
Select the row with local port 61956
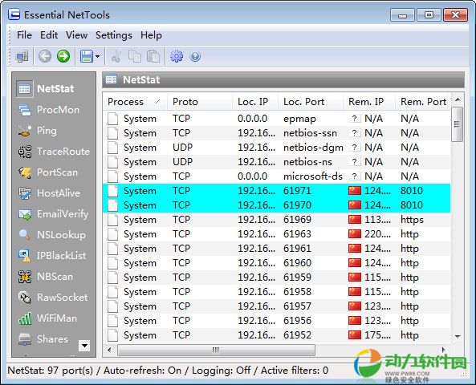click(277, 320)
